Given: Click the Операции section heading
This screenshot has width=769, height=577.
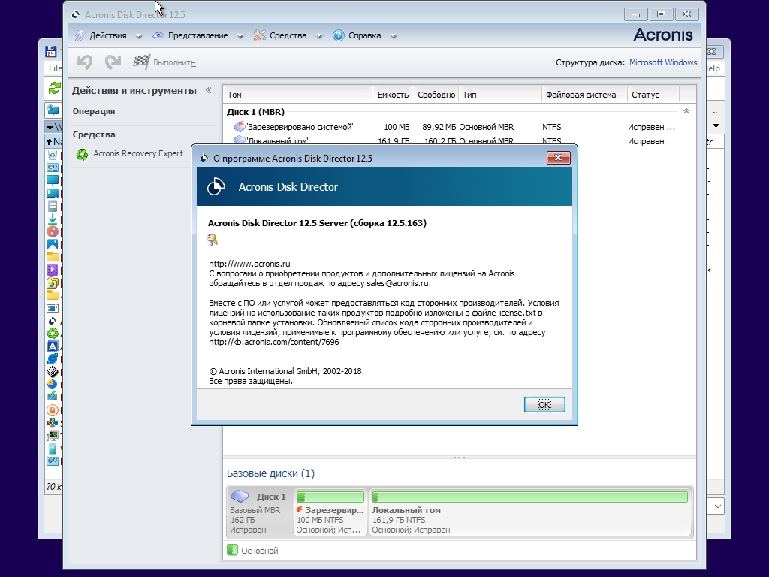Looking at the screenshot, I should click(x=94, y=111).
